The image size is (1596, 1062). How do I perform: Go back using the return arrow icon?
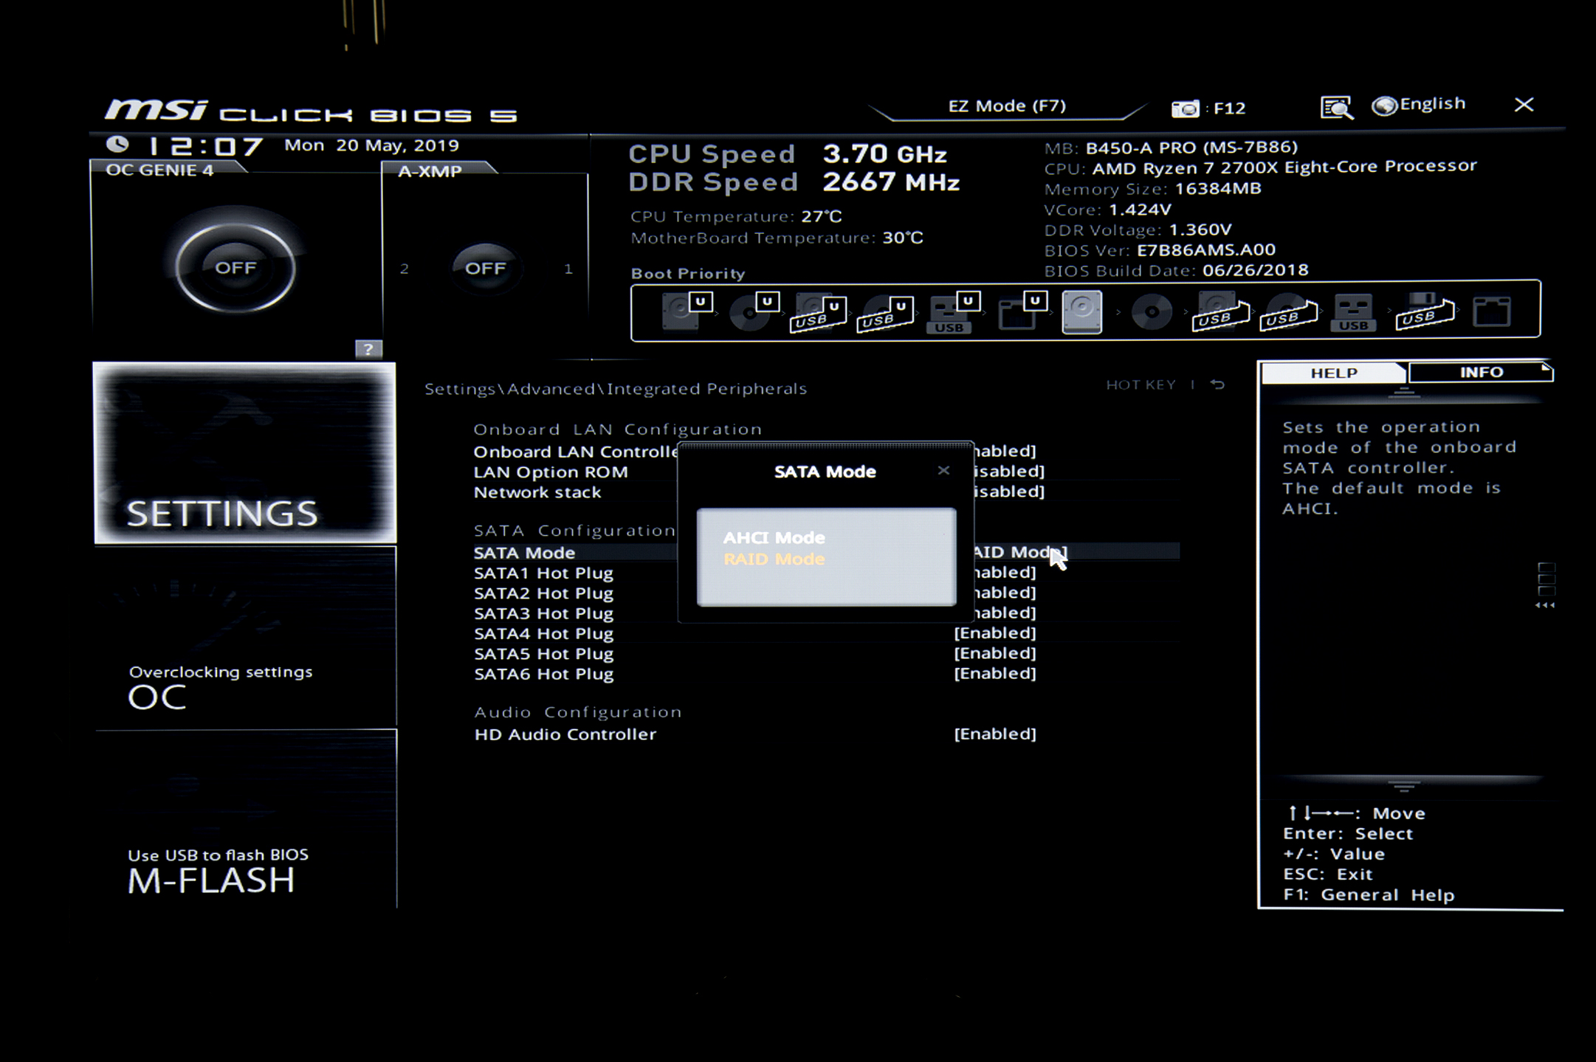coord(1218,385)
